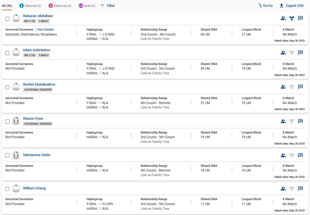
Task: Open Salmanova Saida's profile name link
Action: tap(37, 155)
